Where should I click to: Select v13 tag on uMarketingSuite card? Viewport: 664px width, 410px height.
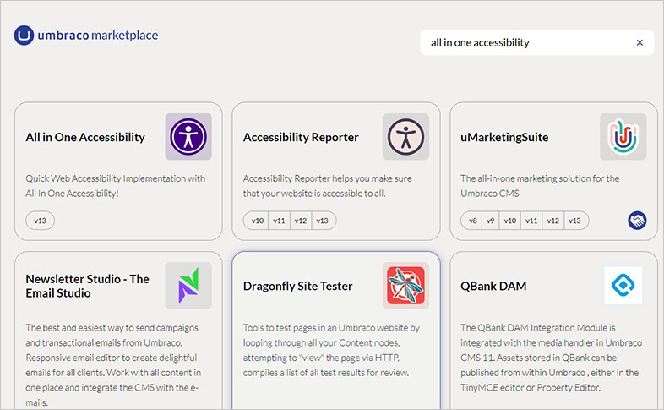pos(575,221)
